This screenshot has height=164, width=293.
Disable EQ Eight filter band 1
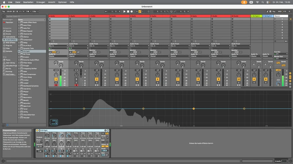pyautogui.click(x=46, y=156)
